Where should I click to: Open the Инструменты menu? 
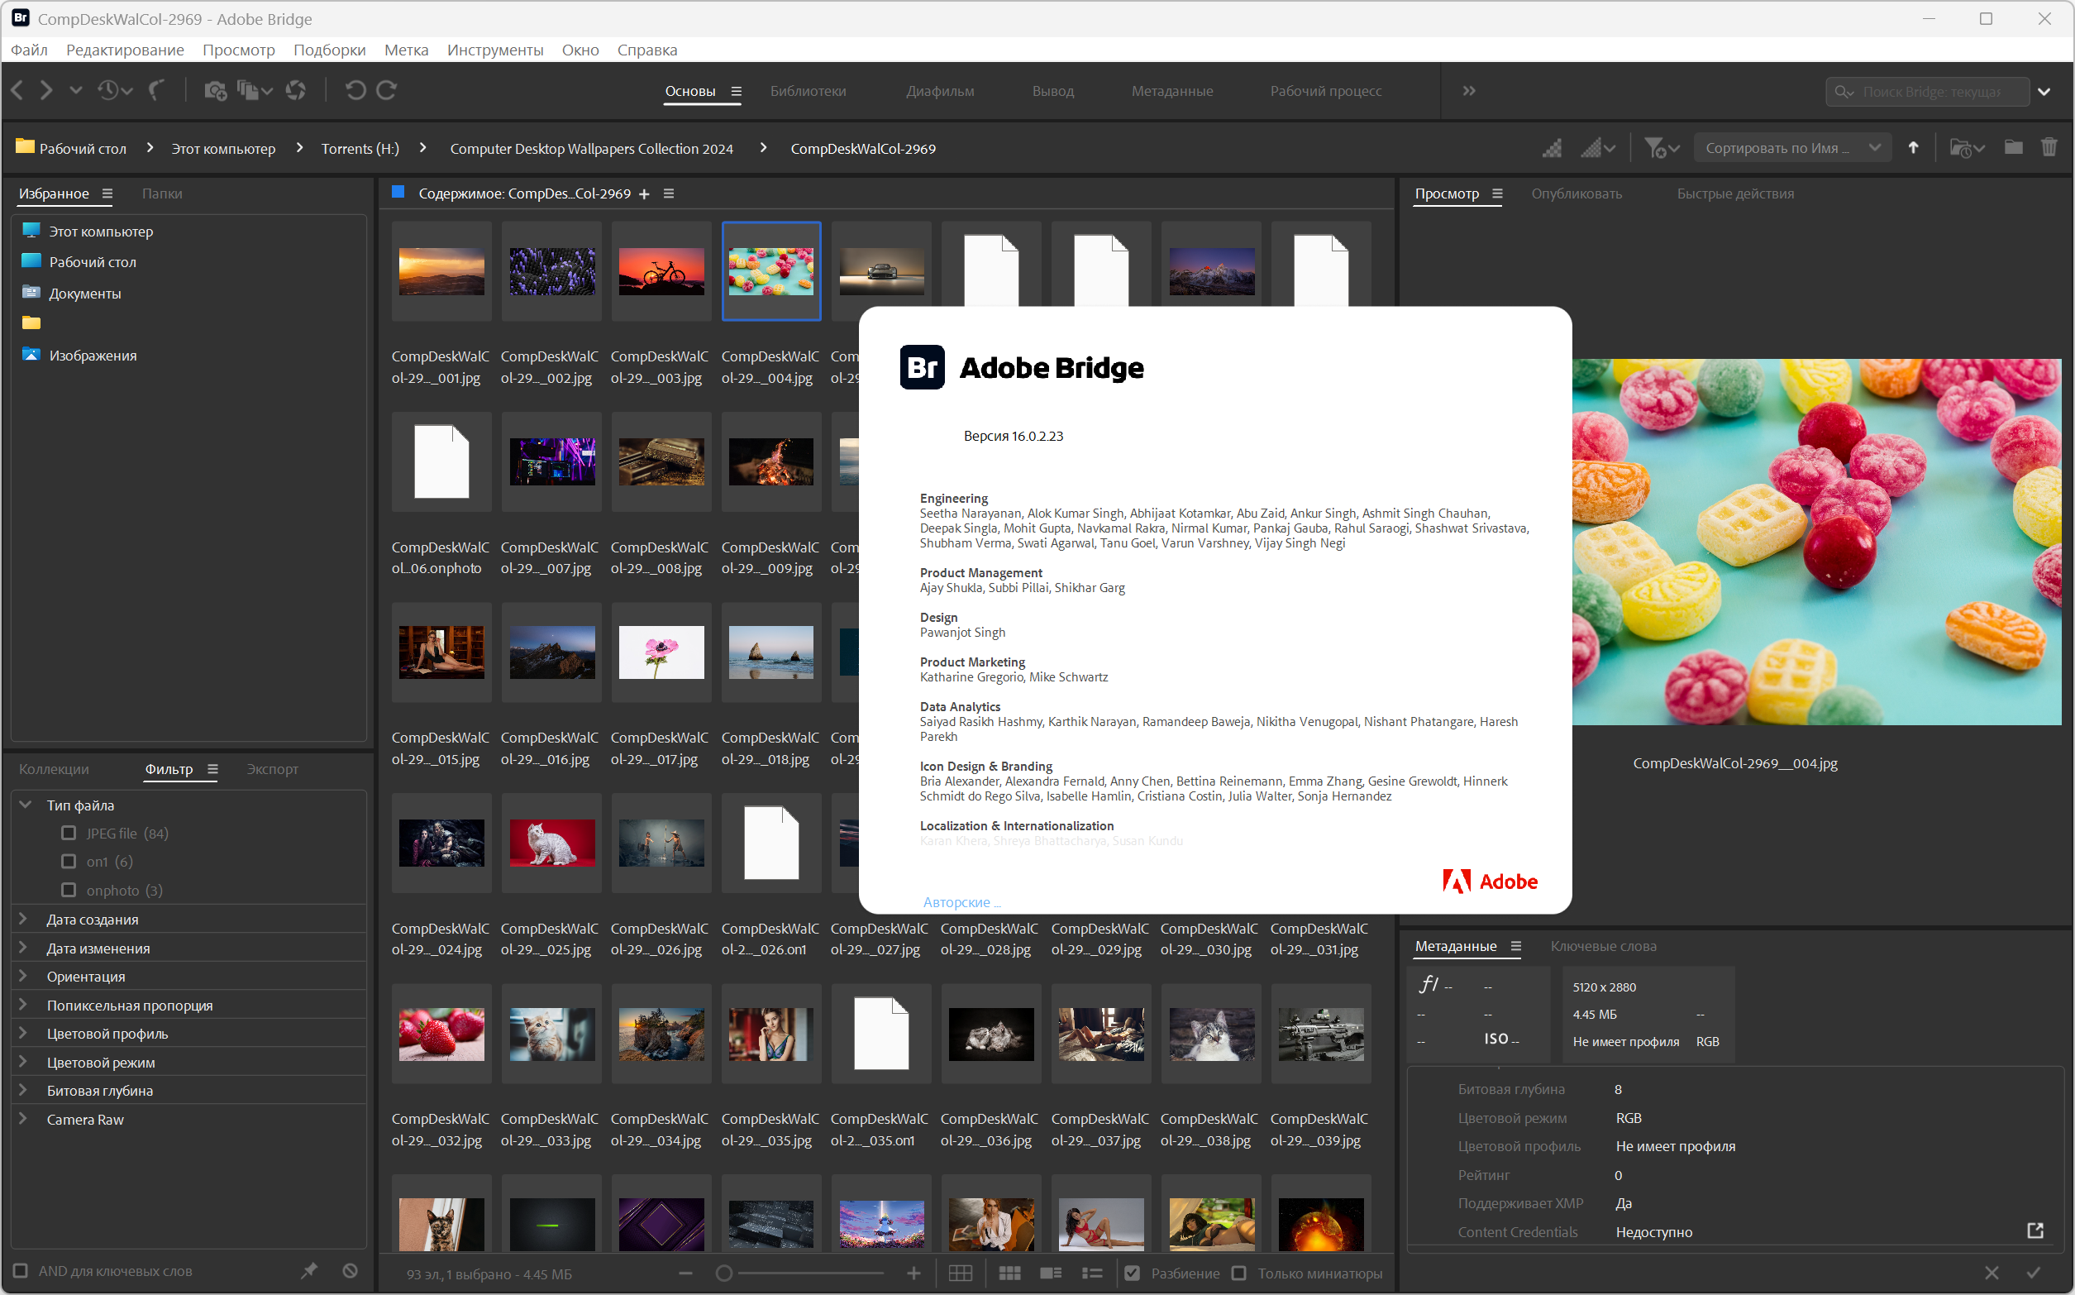495,50
